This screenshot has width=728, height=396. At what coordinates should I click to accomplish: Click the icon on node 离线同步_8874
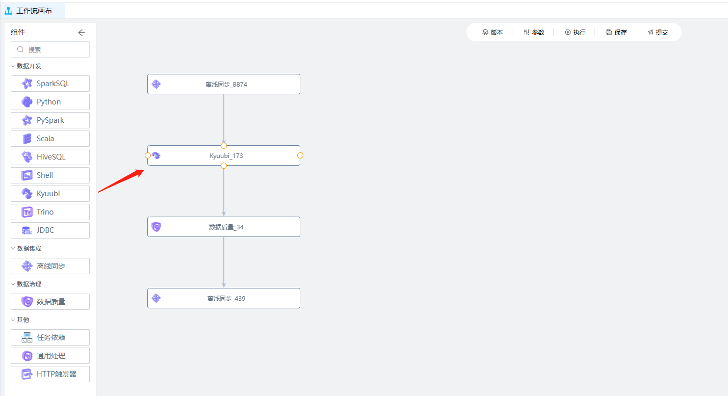(157, 84)
